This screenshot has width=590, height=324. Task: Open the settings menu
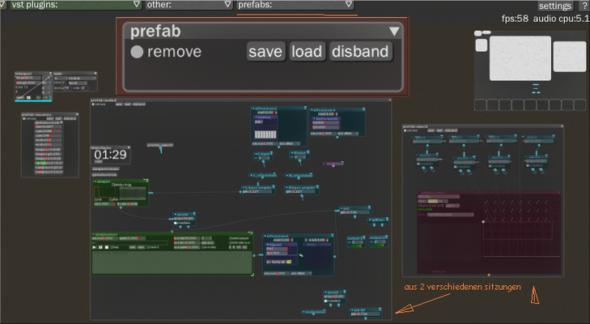[x=555, y=6]
